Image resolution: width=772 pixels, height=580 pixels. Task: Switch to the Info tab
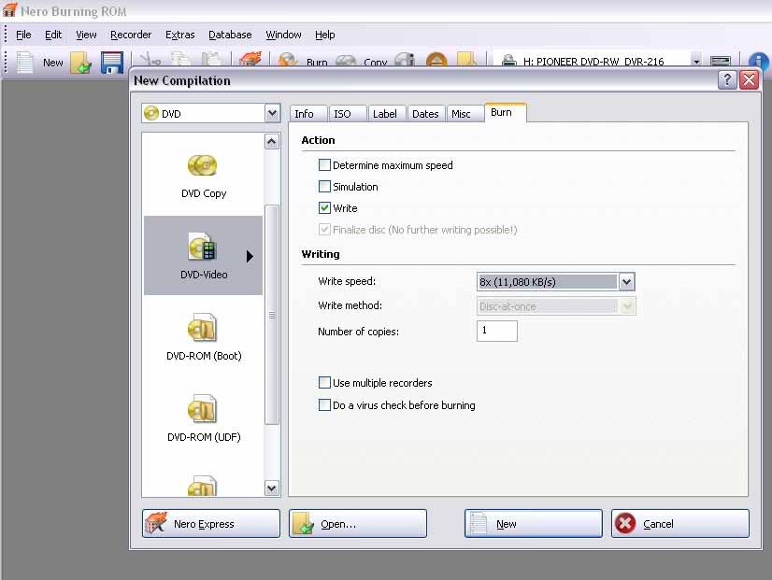tap(308, 114)
